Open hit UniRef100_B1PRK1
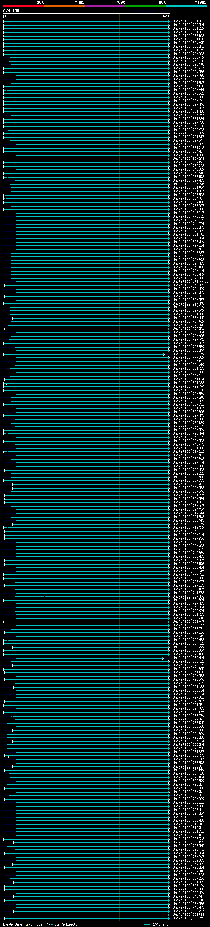 point(188,828)
